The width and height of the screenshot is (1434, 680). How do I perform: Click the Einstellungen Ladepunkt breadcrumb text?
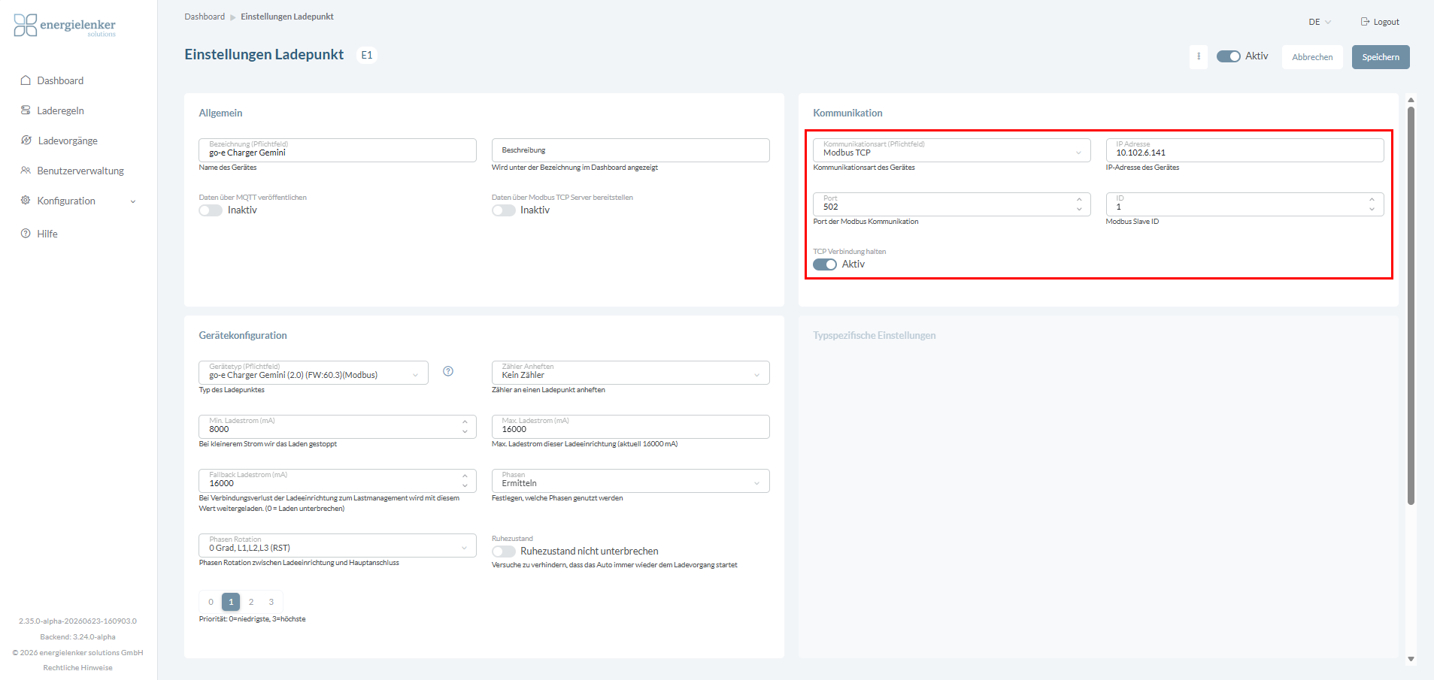[x=287, y=17]
